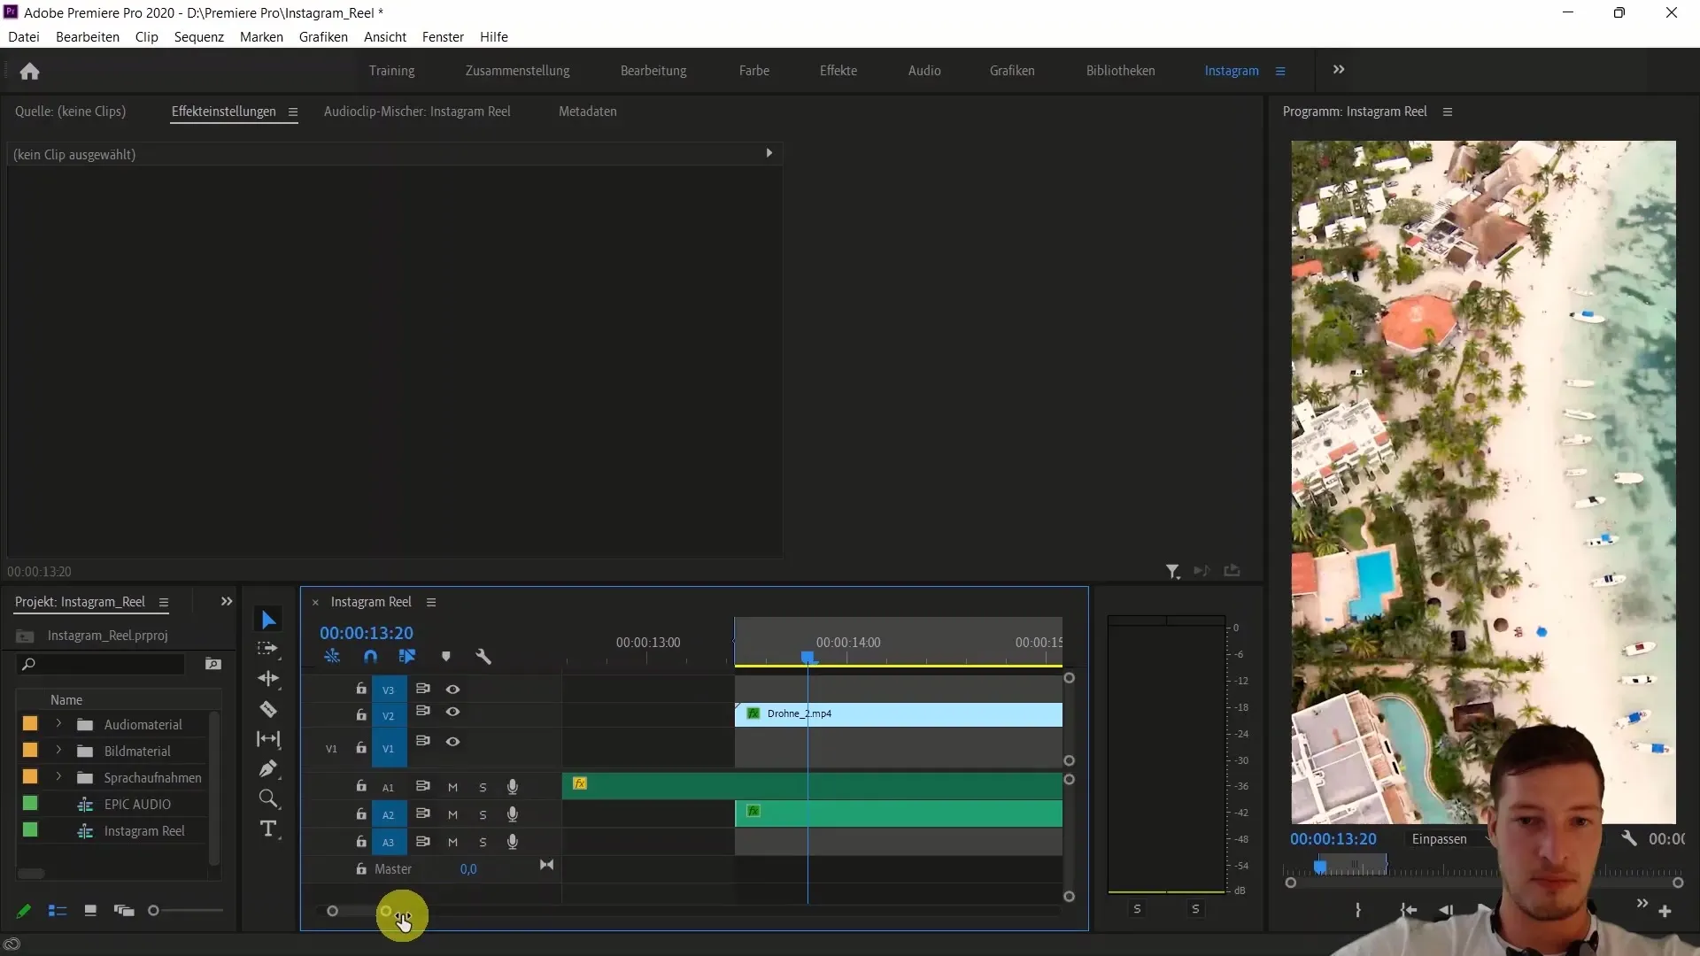Show more program monitor transport buttons

point(1642,904)
